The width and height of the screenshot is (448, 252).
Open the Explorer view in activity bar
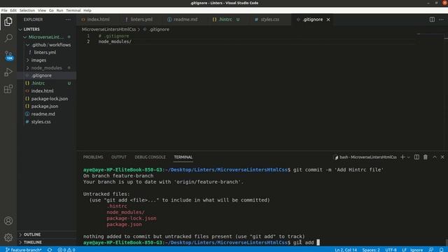tap(8, 22)
